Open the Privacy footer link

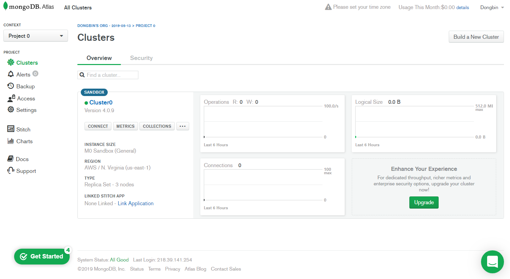pos(173,269)
